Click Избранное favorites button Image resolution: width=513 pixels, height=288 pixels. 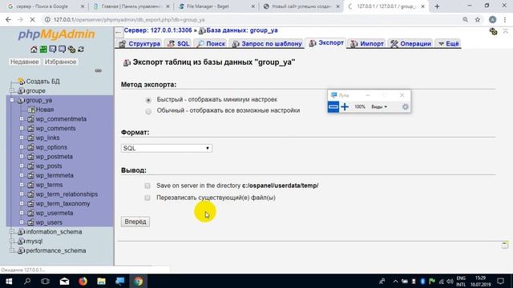pos(61,62)
